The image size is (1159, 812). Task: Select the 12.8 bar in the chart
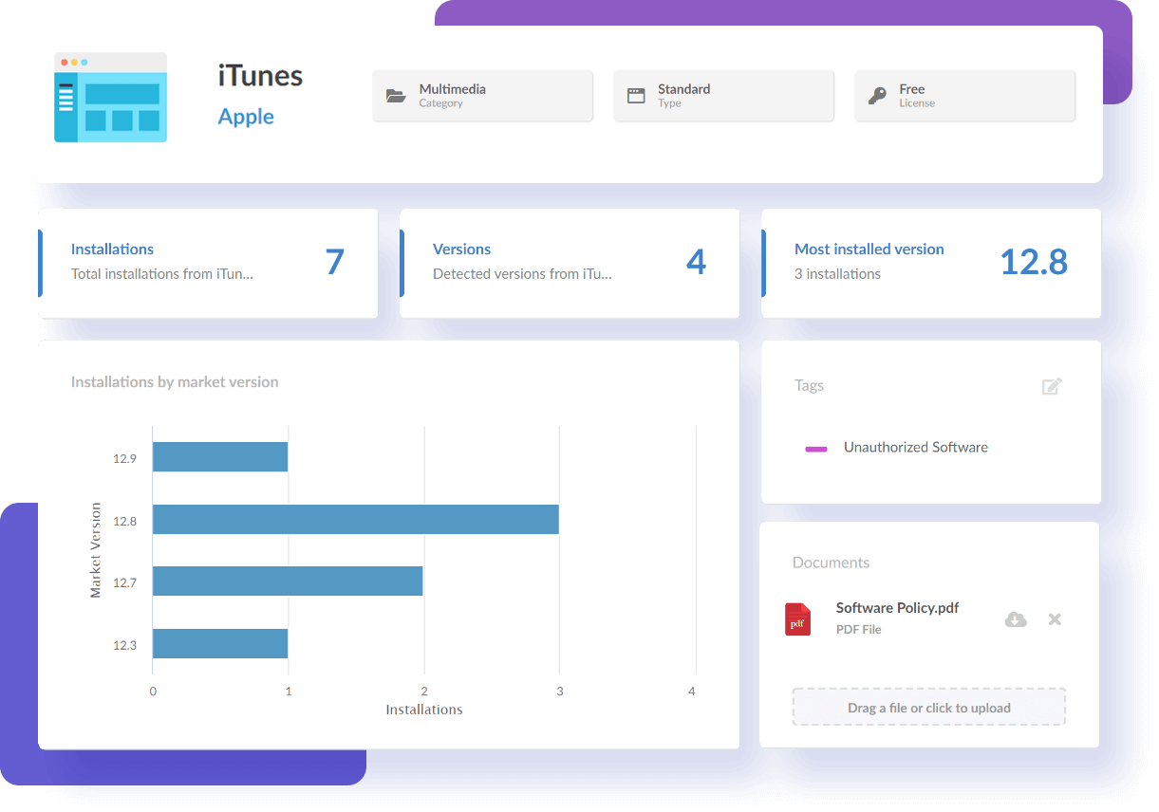(356, 520)
